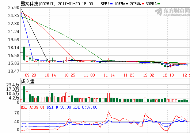This screenshot has height=133, width=190.
Task: Select the 11-23 date label
Action: [x=129, y=75]
